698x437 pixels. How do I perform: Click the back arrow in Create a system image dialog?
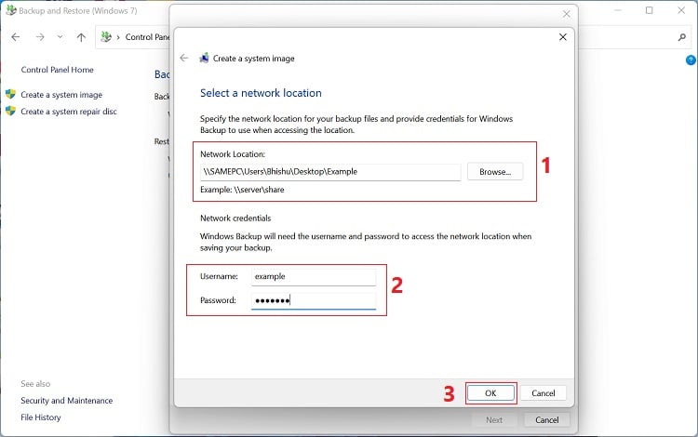(x=184, y=59)
